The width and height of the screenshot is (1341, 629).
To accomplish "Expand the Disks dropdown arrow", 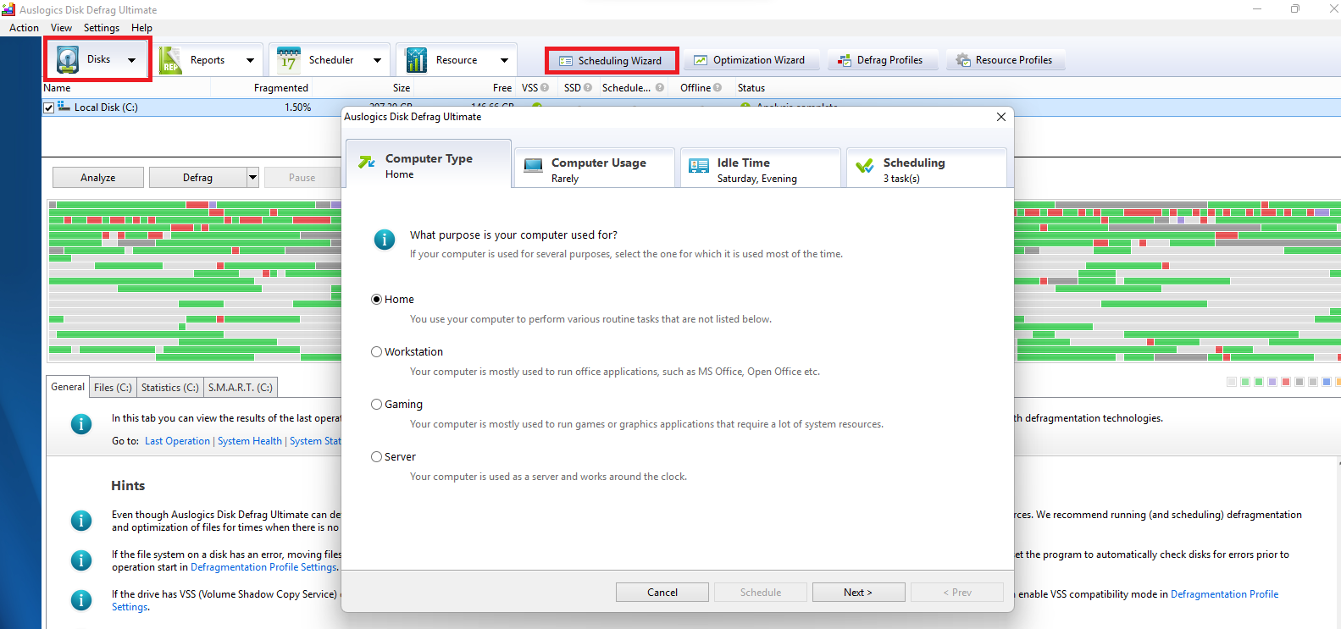I will pos(132,60).
